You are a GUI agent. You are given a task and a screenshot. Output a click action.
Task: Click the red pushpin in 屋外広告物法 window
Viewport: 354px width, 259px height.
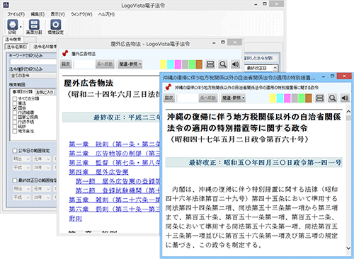click(65, 54)
